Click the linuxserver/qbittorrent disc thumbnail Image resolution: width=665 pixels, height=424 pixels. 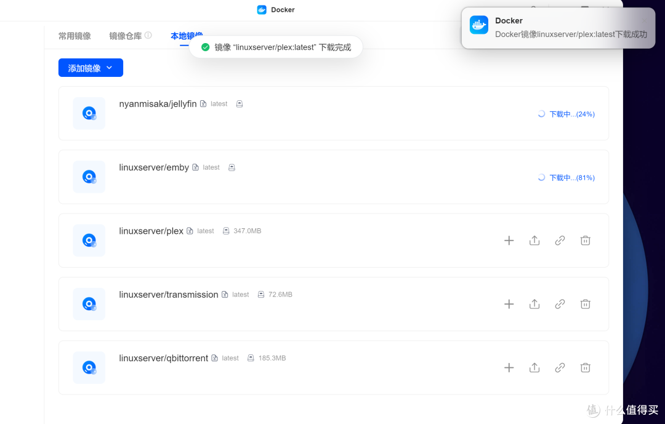click(89, 367)
